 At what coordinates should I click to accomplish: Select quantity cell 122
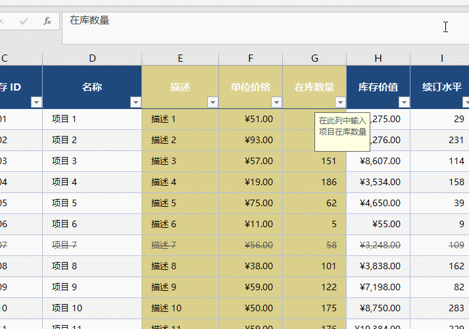pos(314,287)
